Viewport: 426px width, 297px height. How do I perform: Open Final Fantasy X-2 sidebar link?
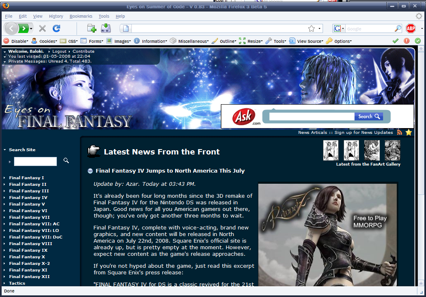pyautogui.click(x=29, y=264)
